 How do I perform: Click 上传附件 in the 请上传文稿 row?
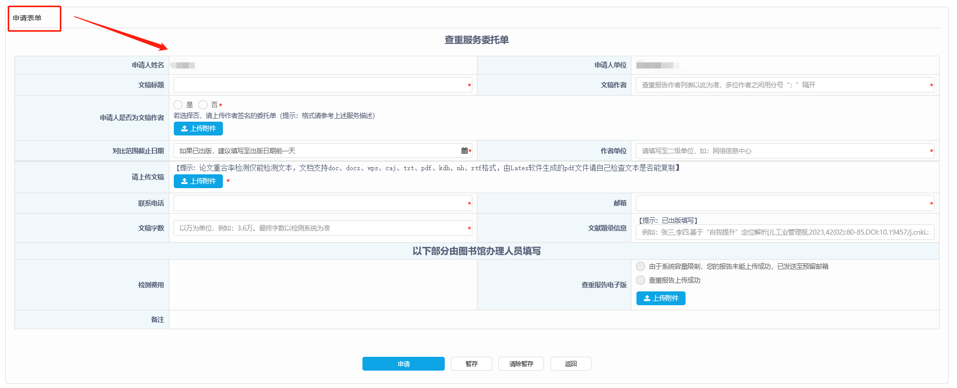point(198,181)
